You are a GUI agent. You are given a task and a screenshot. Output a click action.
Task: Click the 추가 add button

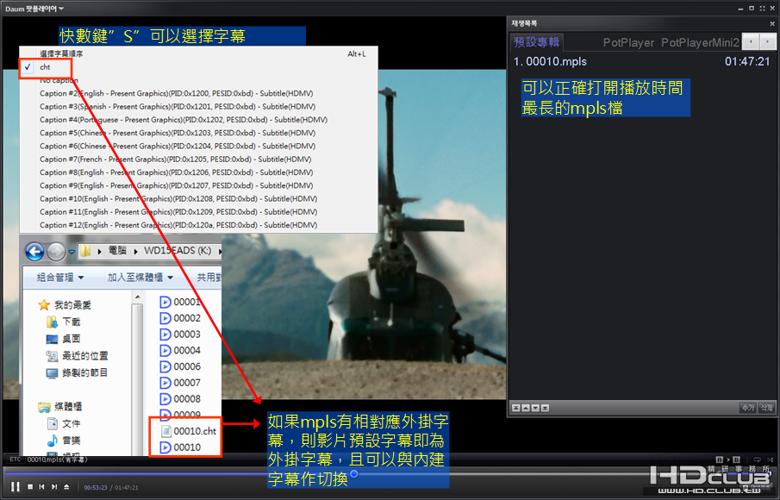(748, 408)
